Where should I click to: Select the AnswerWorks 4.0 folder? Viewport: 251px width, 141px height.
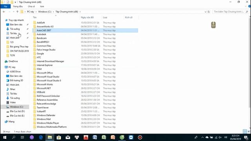tap(45, 27)
